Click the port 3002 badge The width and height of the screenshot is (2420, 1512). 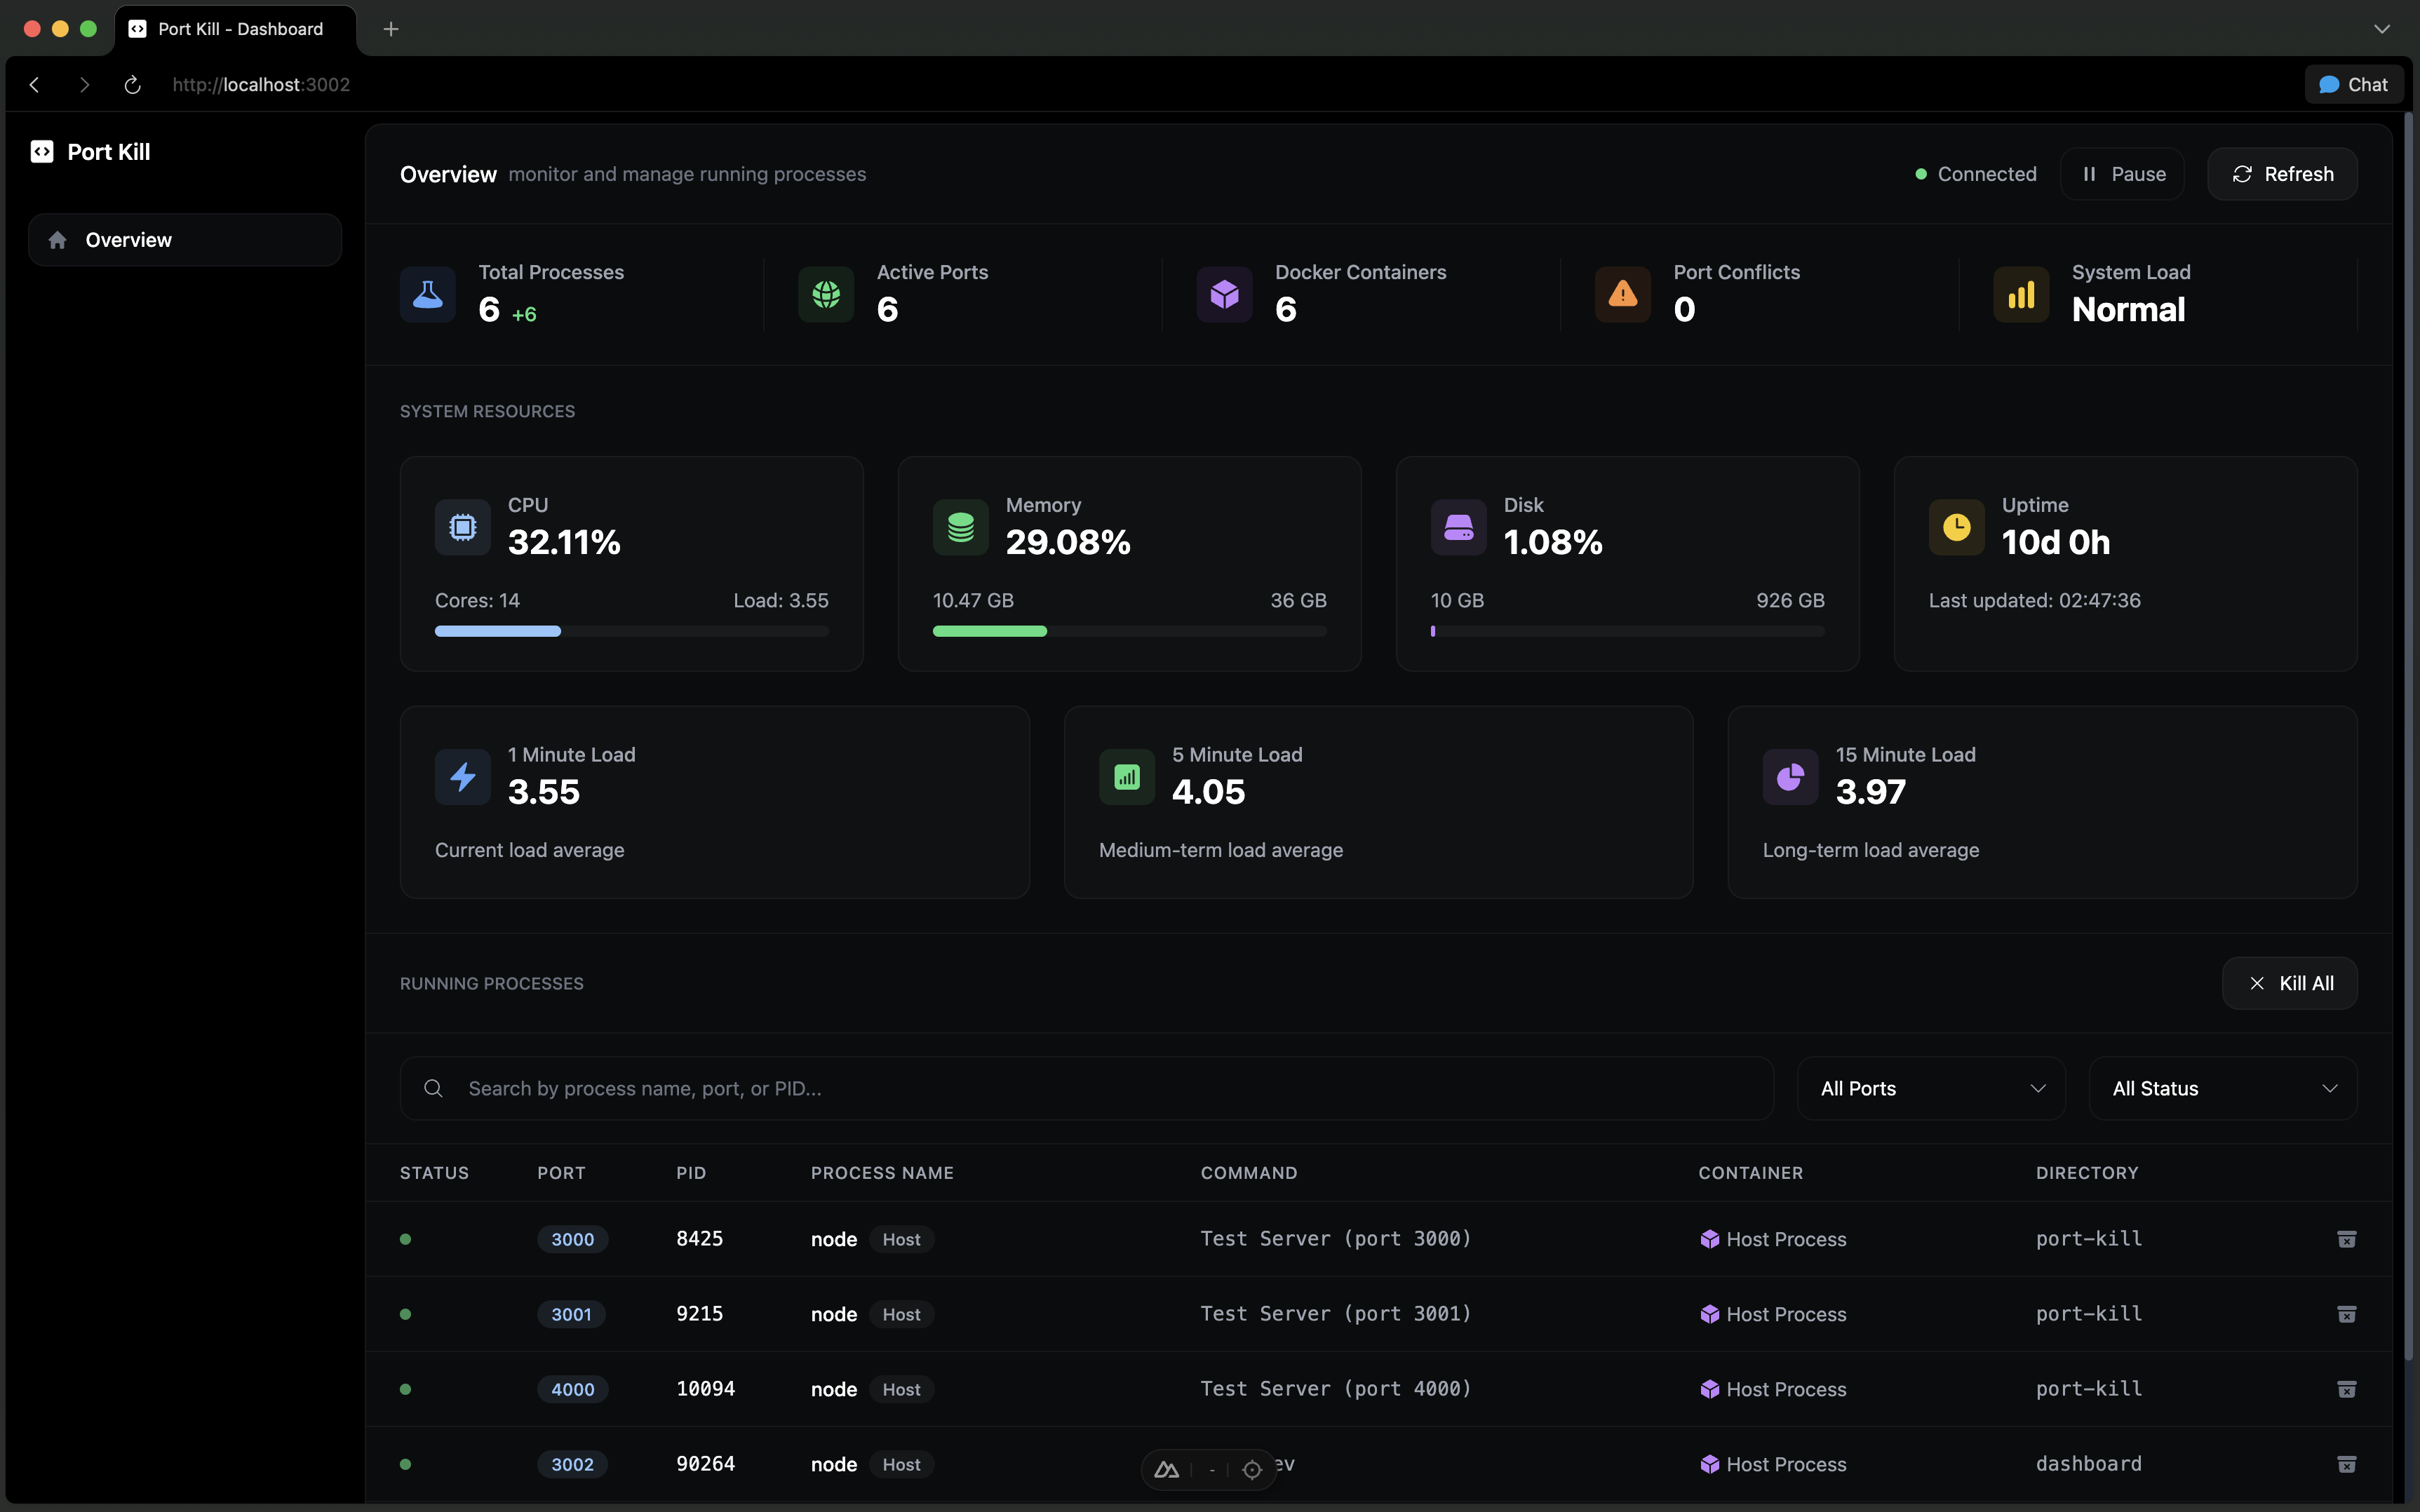click(572, 1464)
